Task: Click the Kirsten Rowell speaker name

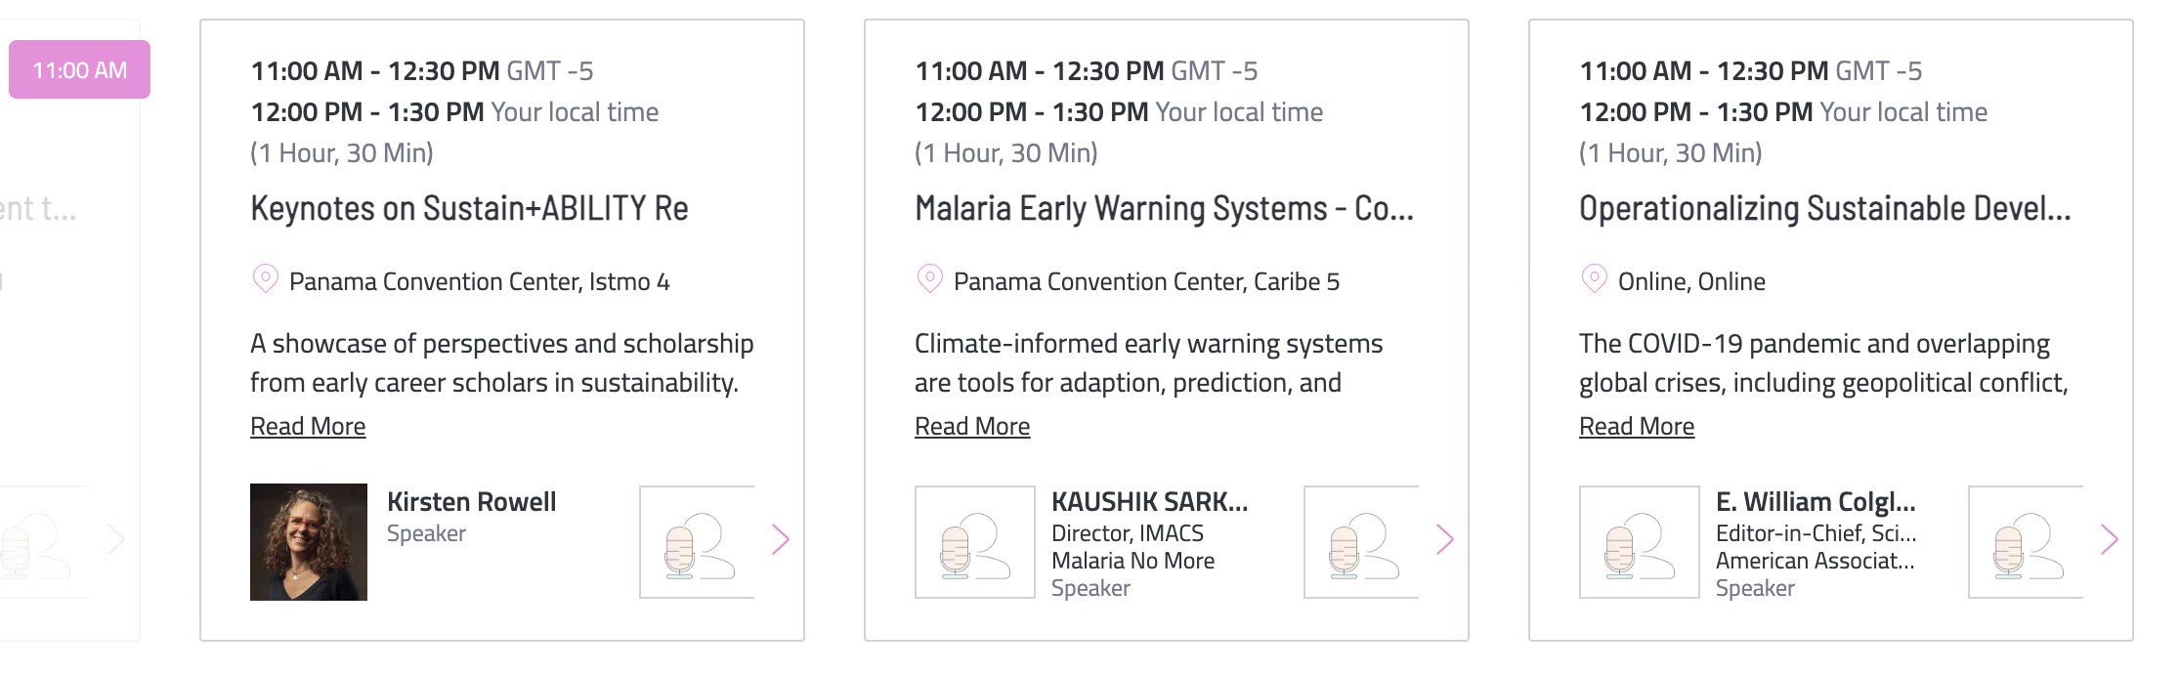Action: pyautogui.click(x=471, y=501)
